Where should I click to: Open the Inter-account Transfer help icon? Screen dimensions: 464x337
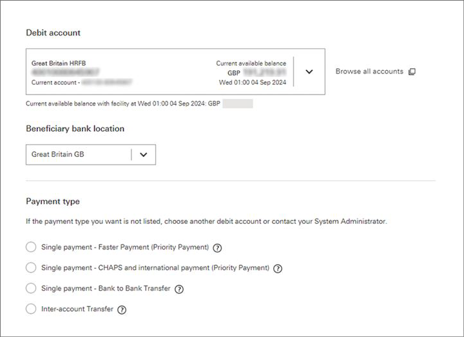(x=122, y=310)
